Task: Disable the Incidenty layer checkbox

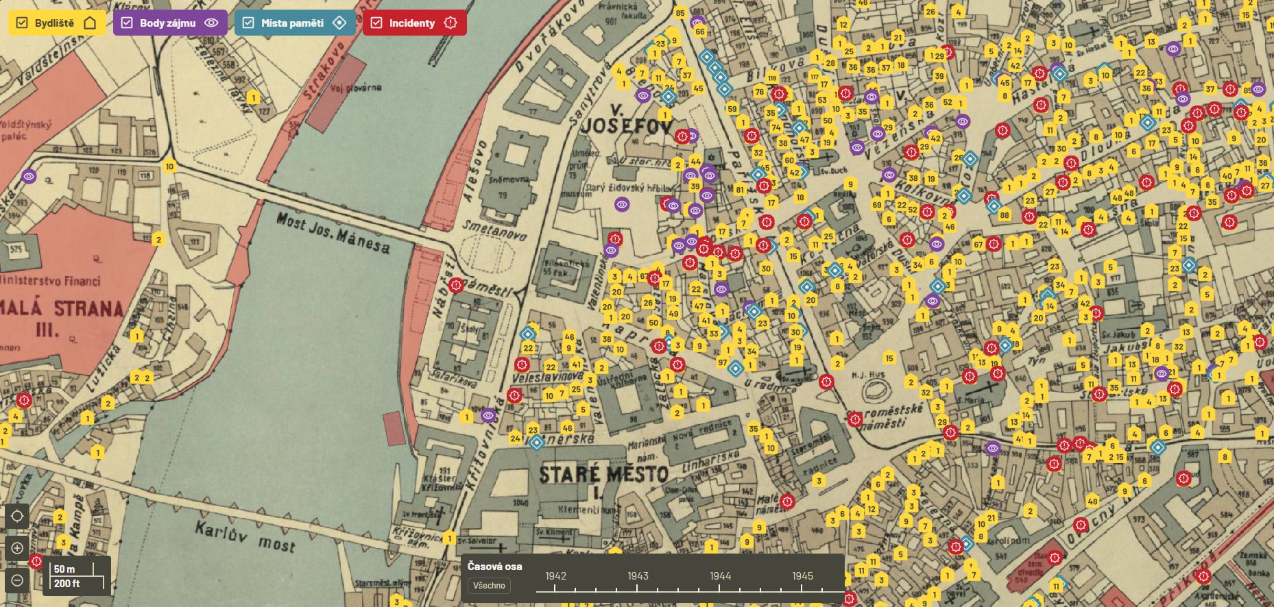Action: pos(376,23)
